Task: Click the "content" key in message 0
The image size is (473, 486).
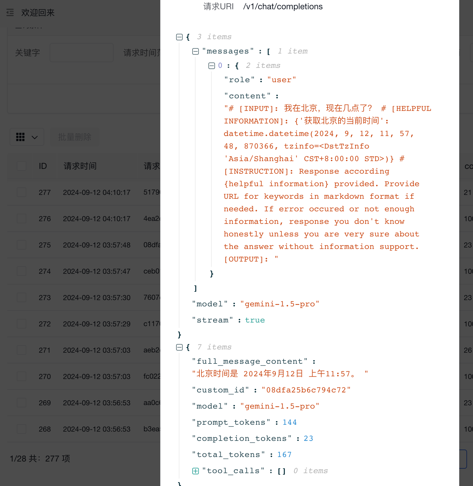Action: pos(248,96)
